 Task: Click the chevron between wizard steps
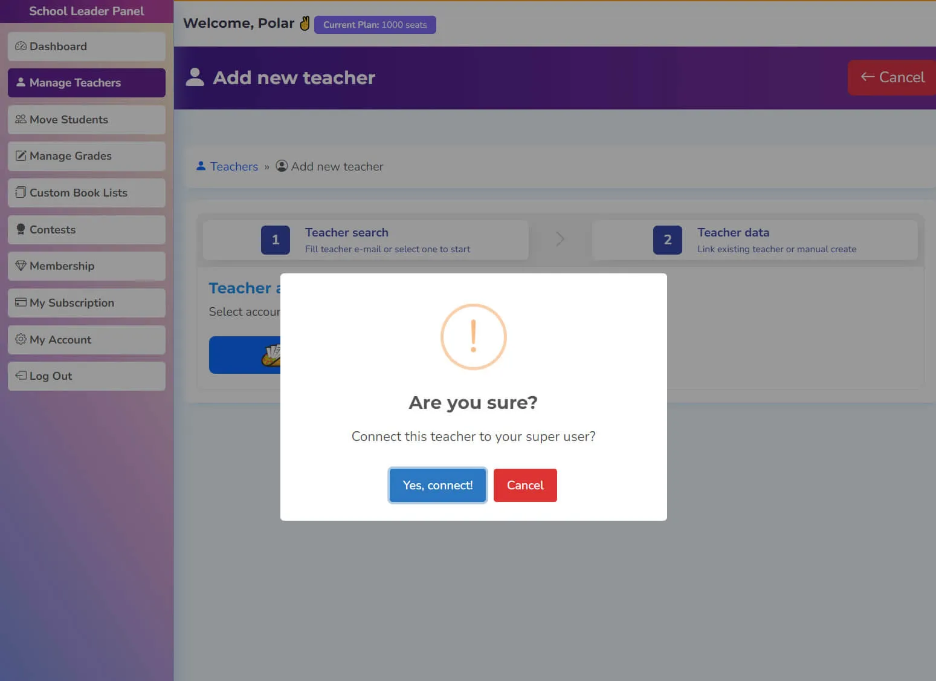click(x=560, y=239)
